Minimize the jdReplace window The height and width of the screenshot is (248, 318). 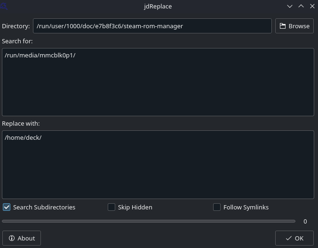click(x=290, y=6)
